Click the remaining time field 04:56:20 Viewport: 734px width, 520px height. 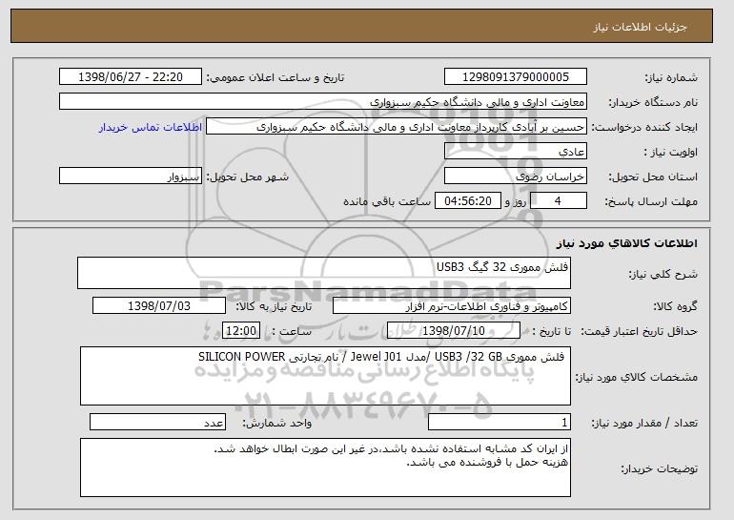(468, 201)
